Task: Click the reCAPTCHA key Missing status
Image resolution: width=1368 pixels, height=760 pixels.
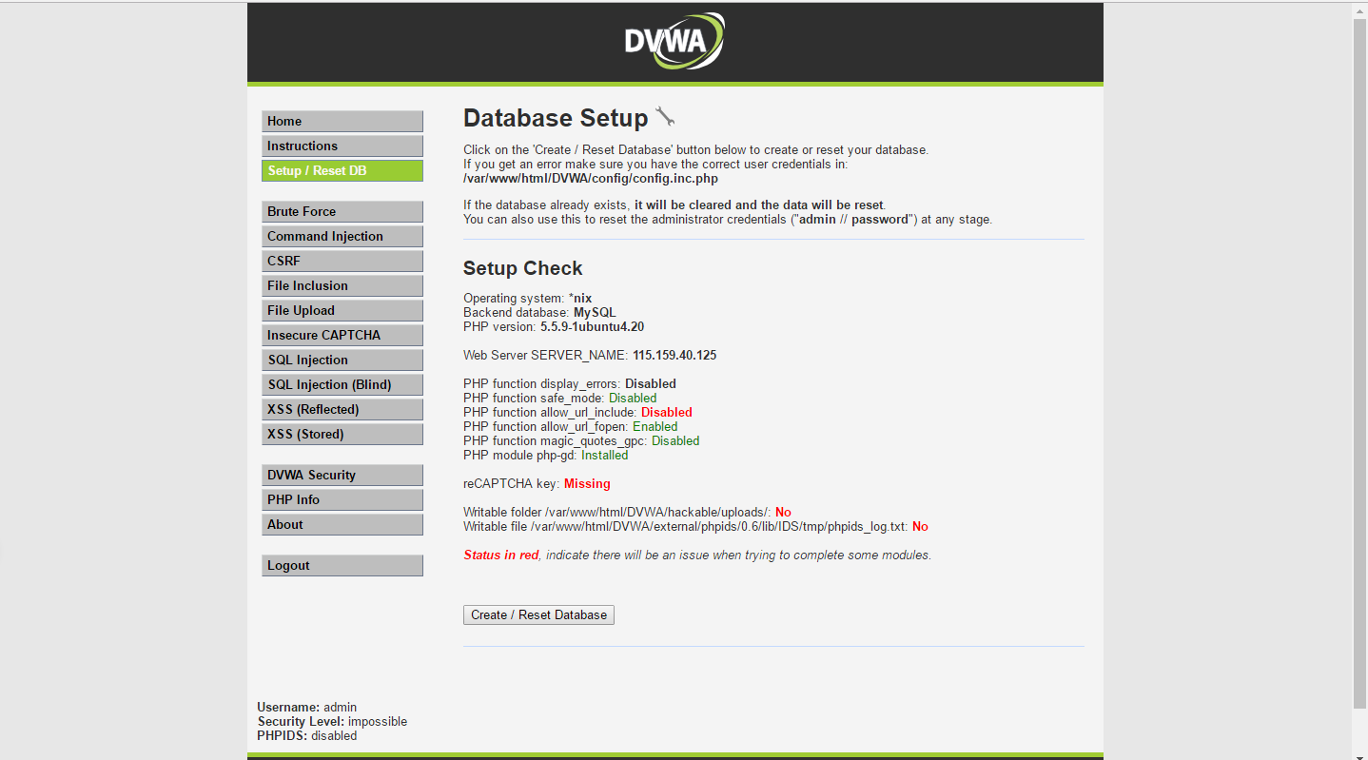Action: 587,483
